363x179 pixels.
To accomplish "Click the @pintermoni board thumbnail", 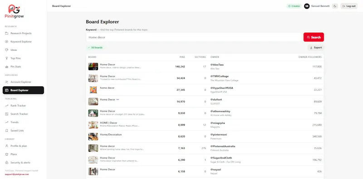I will (x=93, y=136).
